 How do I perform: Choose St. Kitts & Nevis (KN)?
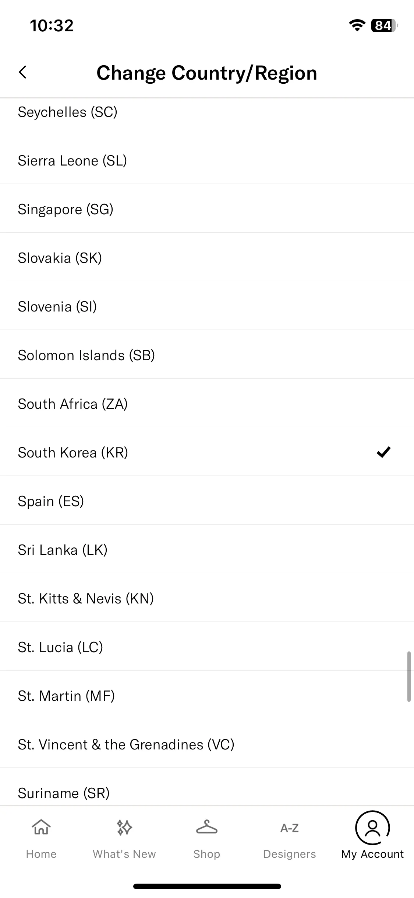click(x=207, y=598)
